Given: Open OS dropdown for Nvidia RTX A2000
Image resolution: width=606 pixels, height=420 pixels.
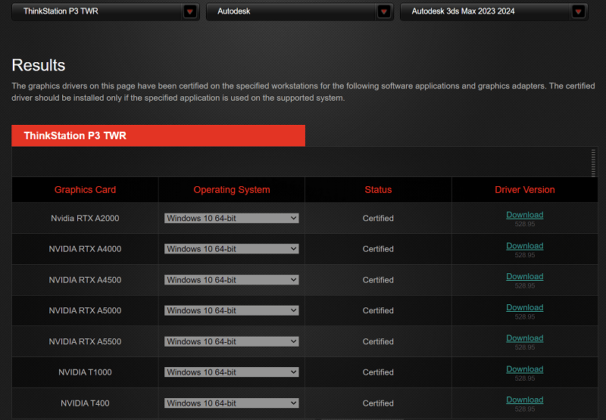Looking at the screenshot, I should coord(232,218).
